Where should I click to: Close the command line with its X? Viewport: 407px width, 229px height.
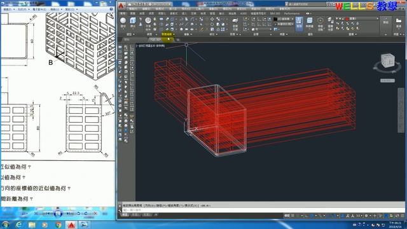point(120,205)
